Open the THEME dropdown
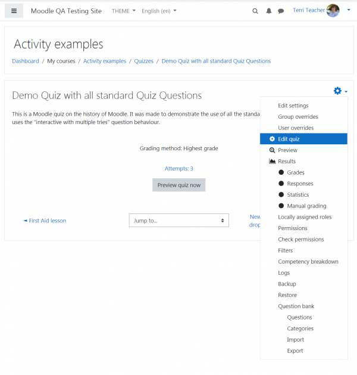 pos(124,11)
